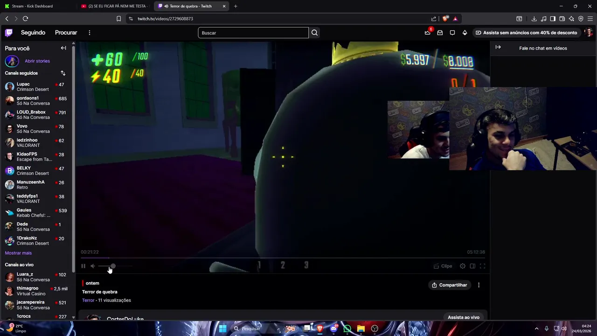Open media control music note icon
This screenshot has width=597, height=336.
[543, 19]
